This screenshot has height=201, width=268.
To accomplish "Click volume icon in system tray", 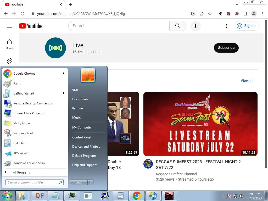I will pyautogui.click(x=242, y=196).
